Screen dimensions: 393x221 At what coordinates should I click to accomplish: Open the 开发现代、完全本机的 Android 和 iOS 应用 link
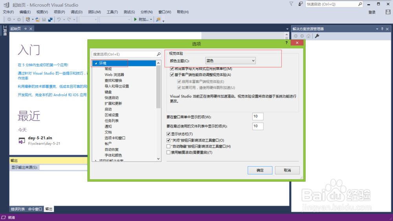coord(52,95)
